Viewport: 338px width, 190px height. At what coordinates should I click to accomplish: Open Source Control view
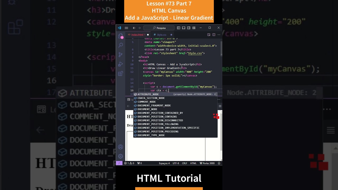point(120,55)
